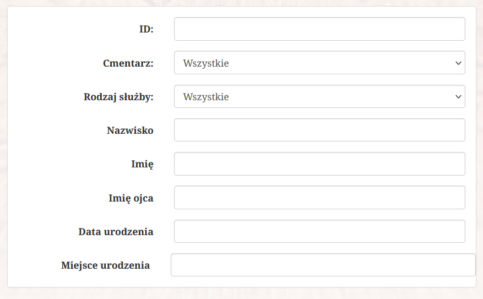Click the "Imię ojca" label
Screen dimensions: 483x299
131,198
